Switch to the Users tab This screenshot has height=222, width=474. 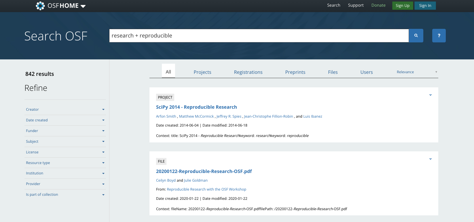tap(367, 72)
